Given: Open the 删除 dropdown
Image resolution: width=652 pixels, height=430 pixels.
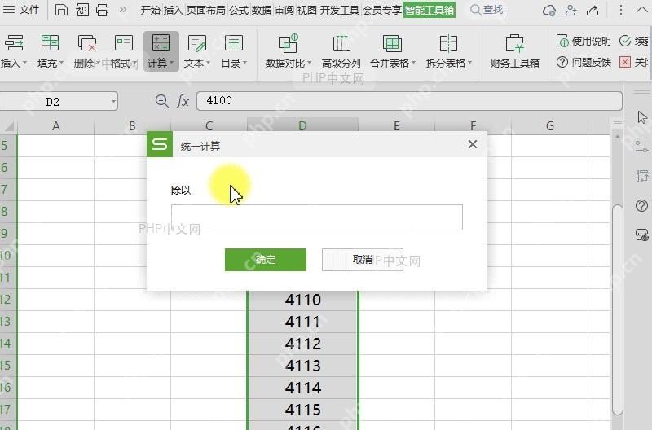Looking at the screenshot, I should 86,51.
